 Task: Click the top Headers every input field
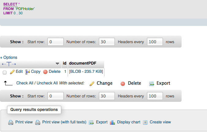point(155,42)
